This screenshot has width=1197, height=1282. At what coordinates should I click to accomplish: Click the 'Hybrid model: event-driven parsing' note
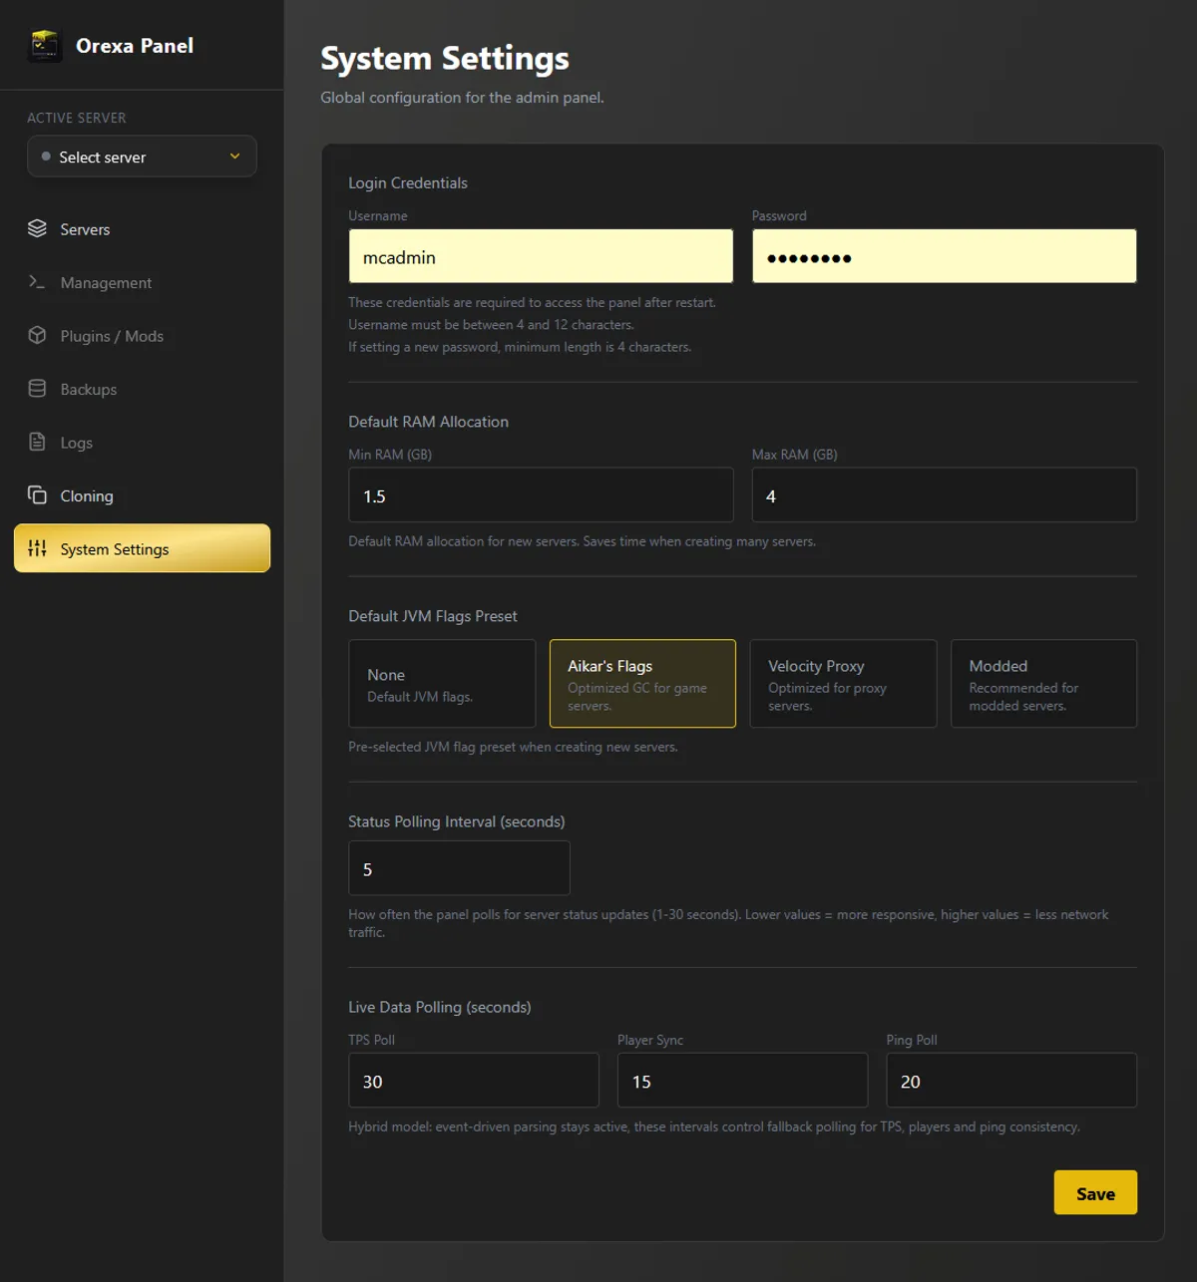(x=714, y=1126)
